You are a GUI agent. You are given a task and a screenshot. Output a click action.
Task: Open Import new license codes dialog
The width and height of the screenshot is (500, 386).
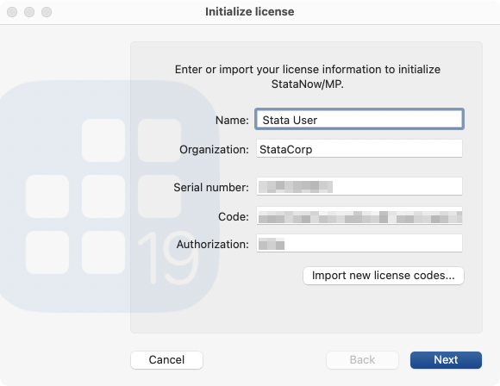click(384, 276)
